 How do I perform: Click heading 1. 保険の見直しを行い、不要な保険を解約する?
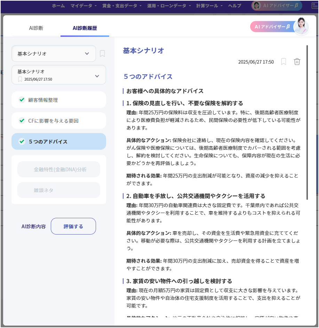pyautogui.click(x=184, y=103)
